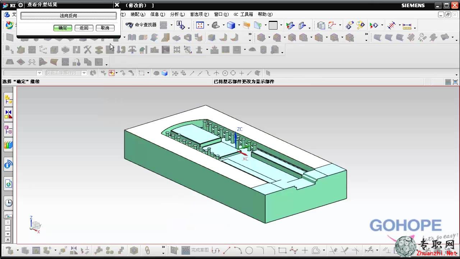460x259 pixels.
Task: Close the 查看分型结果 dialog
Action: point(117,5)
